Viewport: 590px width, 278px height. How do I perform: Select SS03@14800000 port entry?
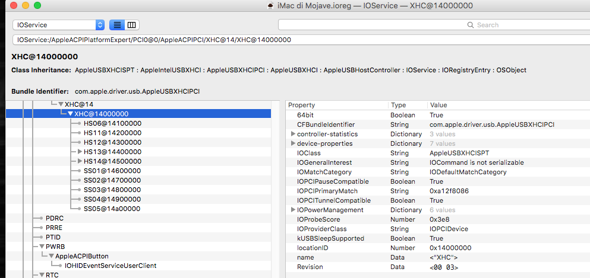point(112,190)
